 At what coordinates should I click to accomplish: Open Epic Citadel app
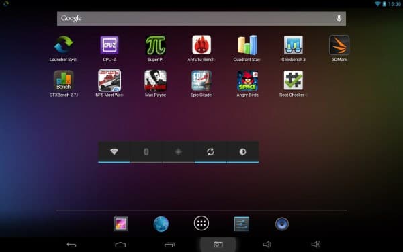(201, 80)
